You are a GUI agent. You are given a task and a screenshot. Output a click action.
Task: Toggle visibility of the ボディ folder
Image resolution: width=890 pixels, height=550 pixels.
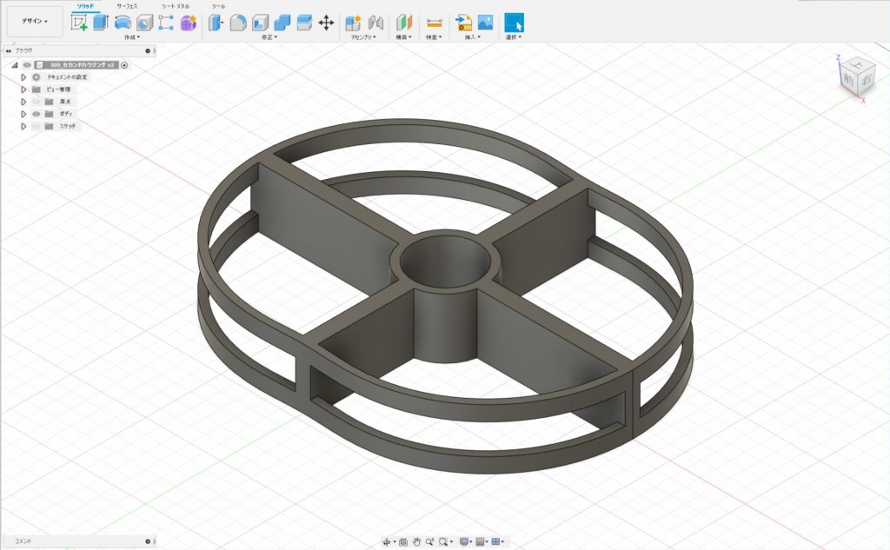[x=37, y=114]
